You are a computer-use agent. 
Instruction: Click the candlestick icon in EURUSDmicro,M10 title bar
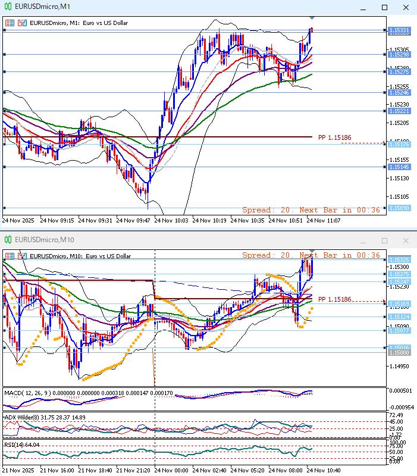8,240
